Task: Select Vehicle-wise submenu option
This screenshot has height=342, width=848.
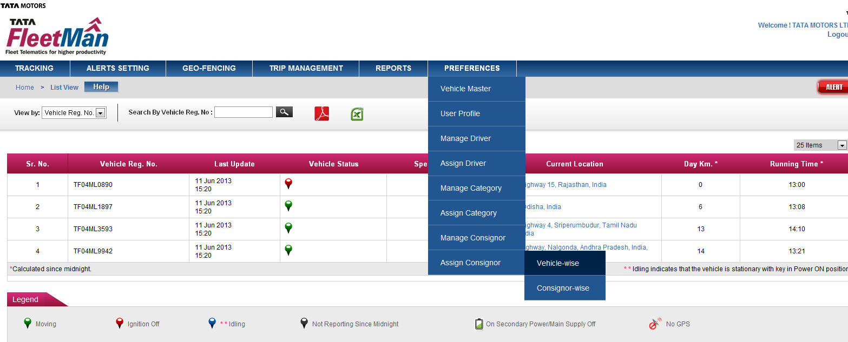Action: [x=565, y=263]
